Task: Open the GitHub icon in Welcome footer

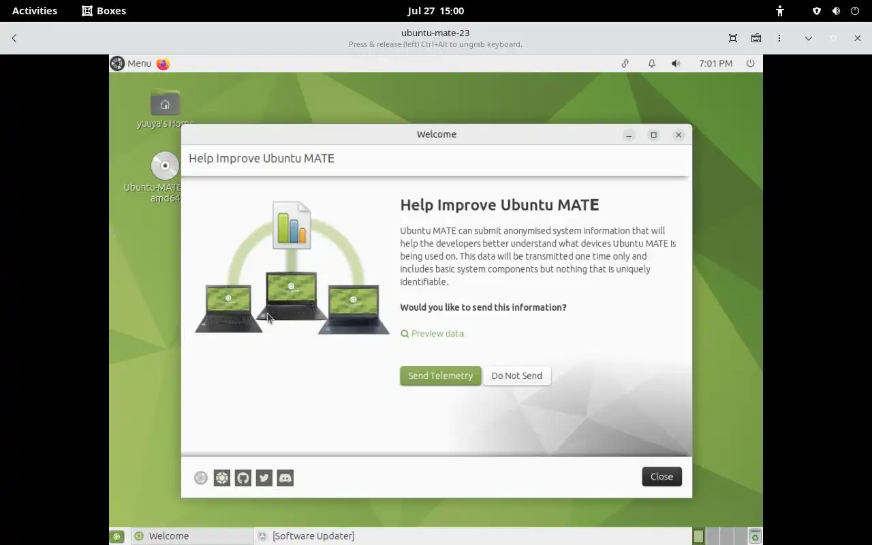Action: click(x=243, y=478)
